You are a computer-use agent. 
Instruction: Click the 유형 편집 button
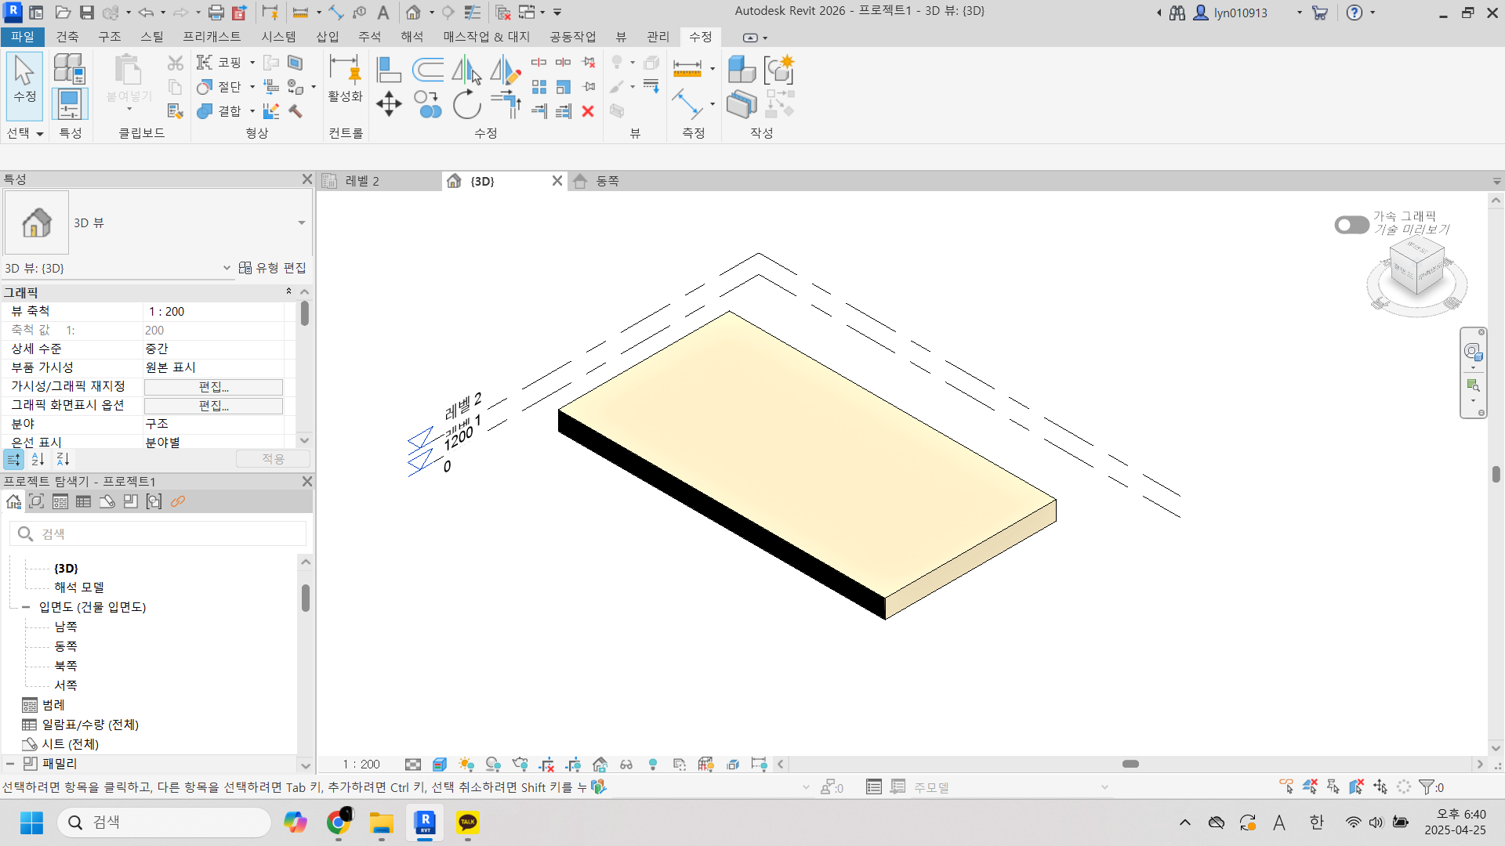click(x=273, y=268)
